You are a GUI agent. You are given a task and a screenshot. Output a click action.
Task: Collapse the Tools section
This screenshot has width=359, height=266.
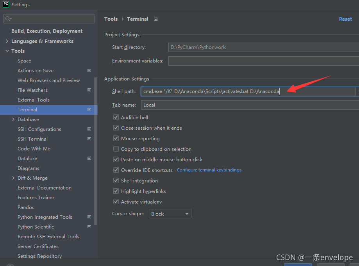point(7,51)
